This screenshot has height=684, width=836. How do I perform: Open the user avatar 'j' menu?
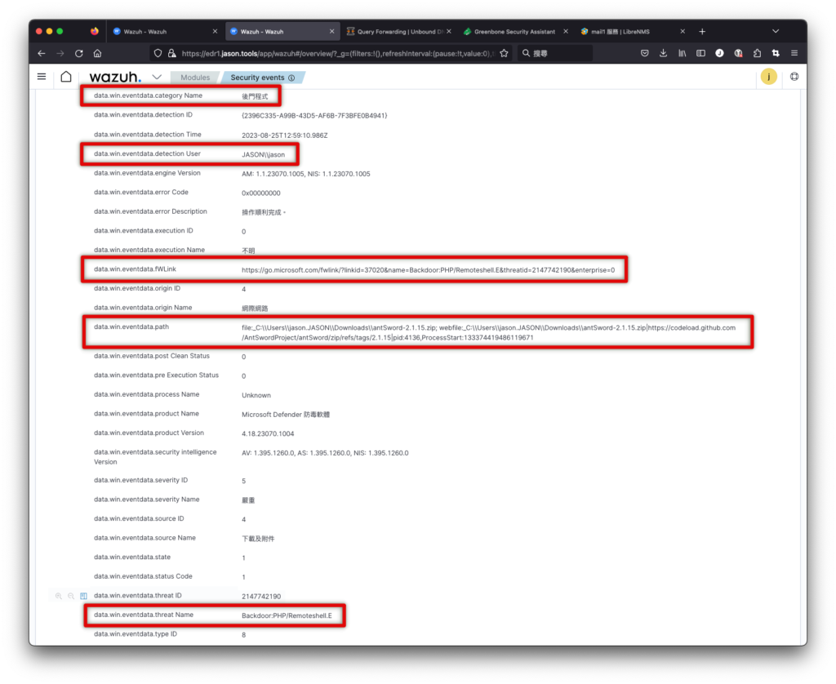point(768,77)
